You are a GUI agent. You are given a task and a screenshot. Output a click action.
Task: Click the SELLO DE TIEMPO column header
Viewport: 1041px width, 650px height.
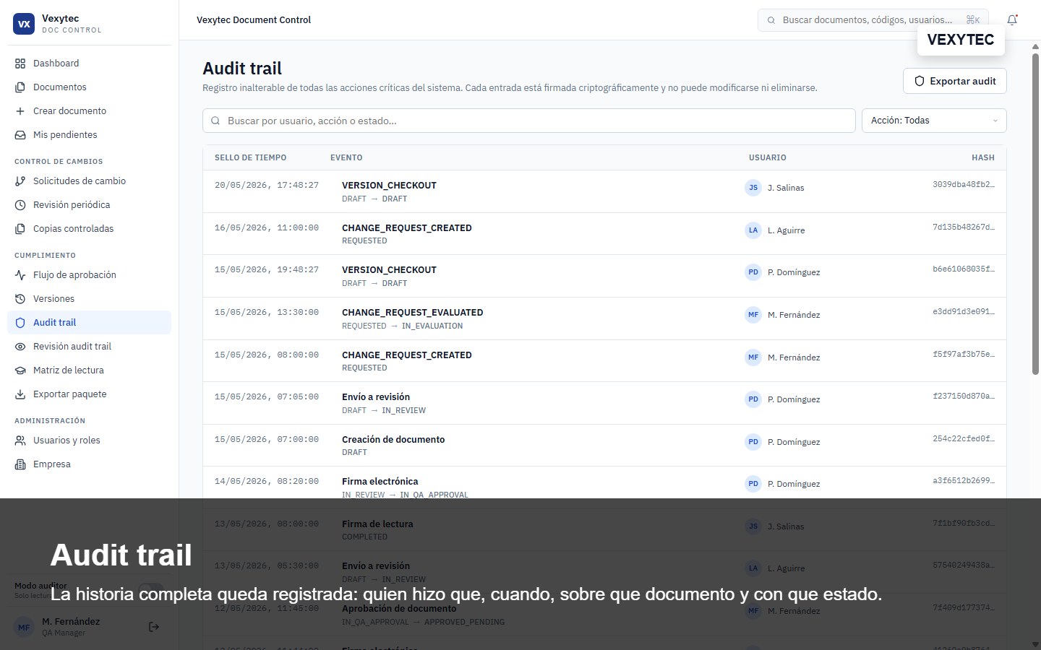(251, 157)
